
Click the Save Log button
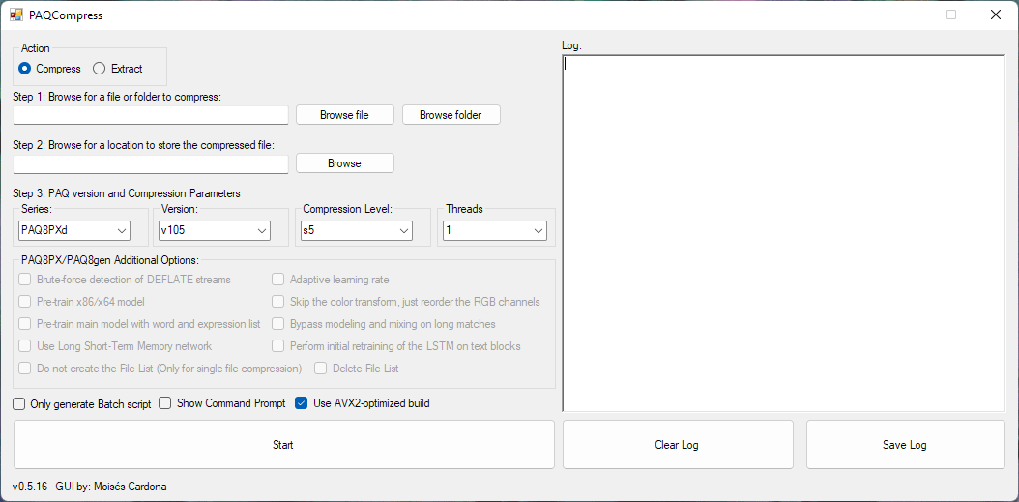(905, 445)
